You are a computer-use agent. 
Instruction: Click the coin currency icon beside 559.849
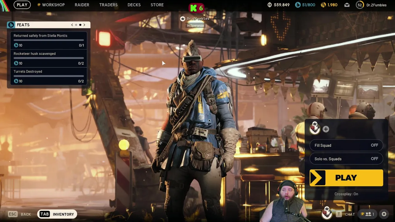[269, 5]
